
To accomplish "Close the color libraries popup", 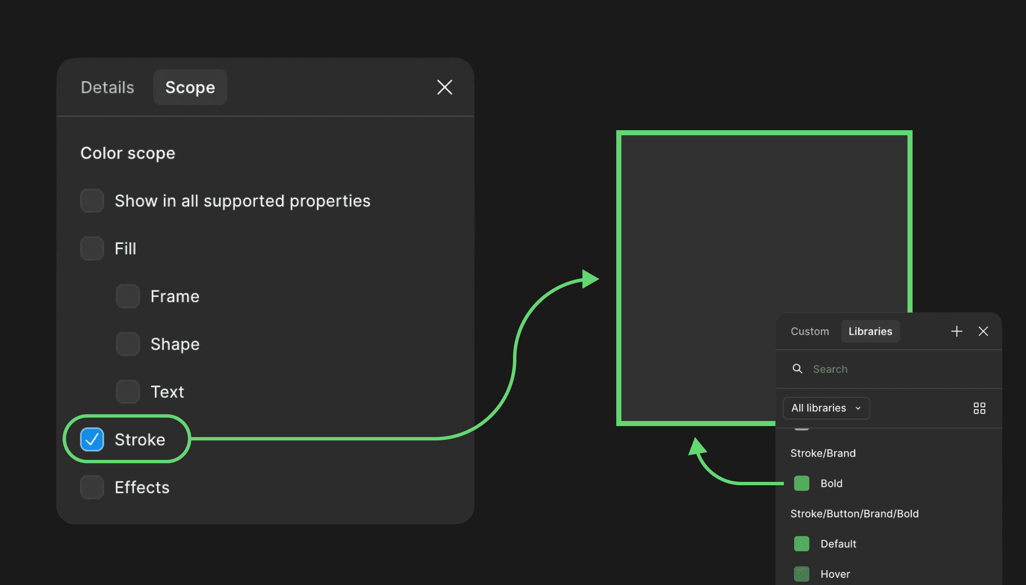I will coord(983,331).
